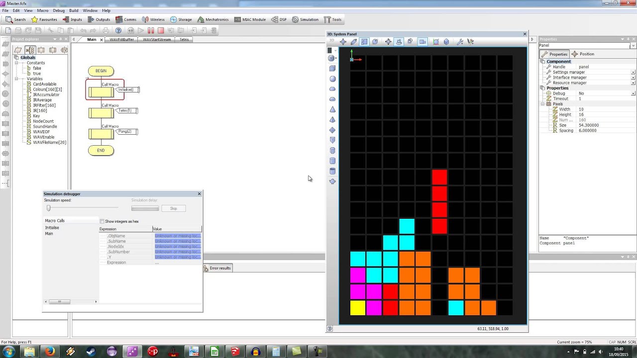The height and width of the screenshot is (358, 637).
Task: Select the BEGIN flowchart node
Action: tap(101, 71)
